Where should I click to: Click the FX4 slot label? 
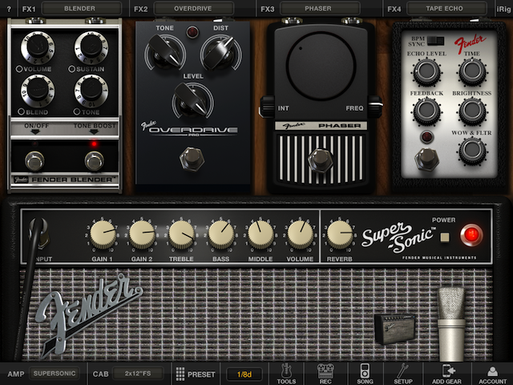(394, 9)
